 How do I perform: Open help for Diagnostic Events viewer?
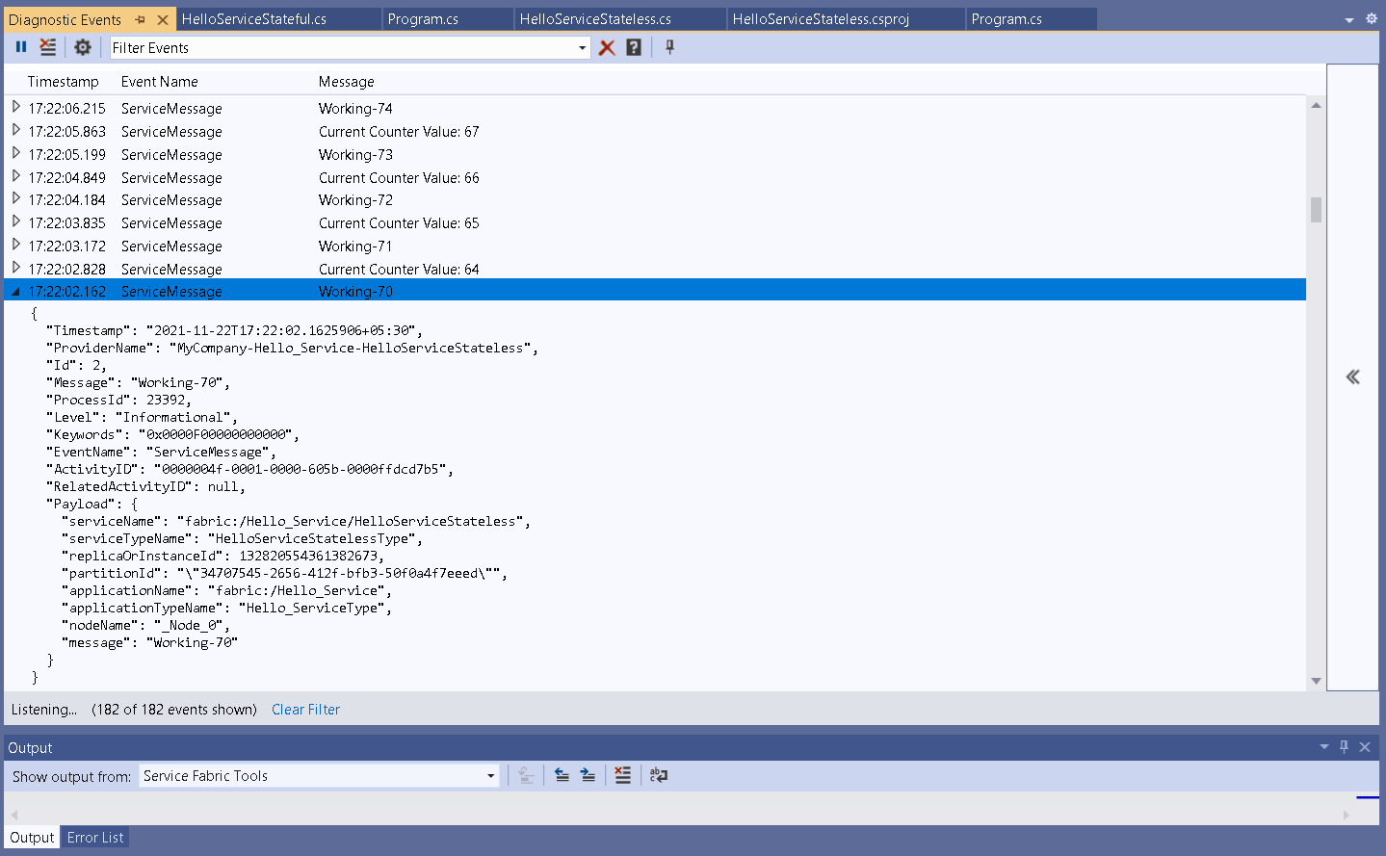tap(634, 46)
